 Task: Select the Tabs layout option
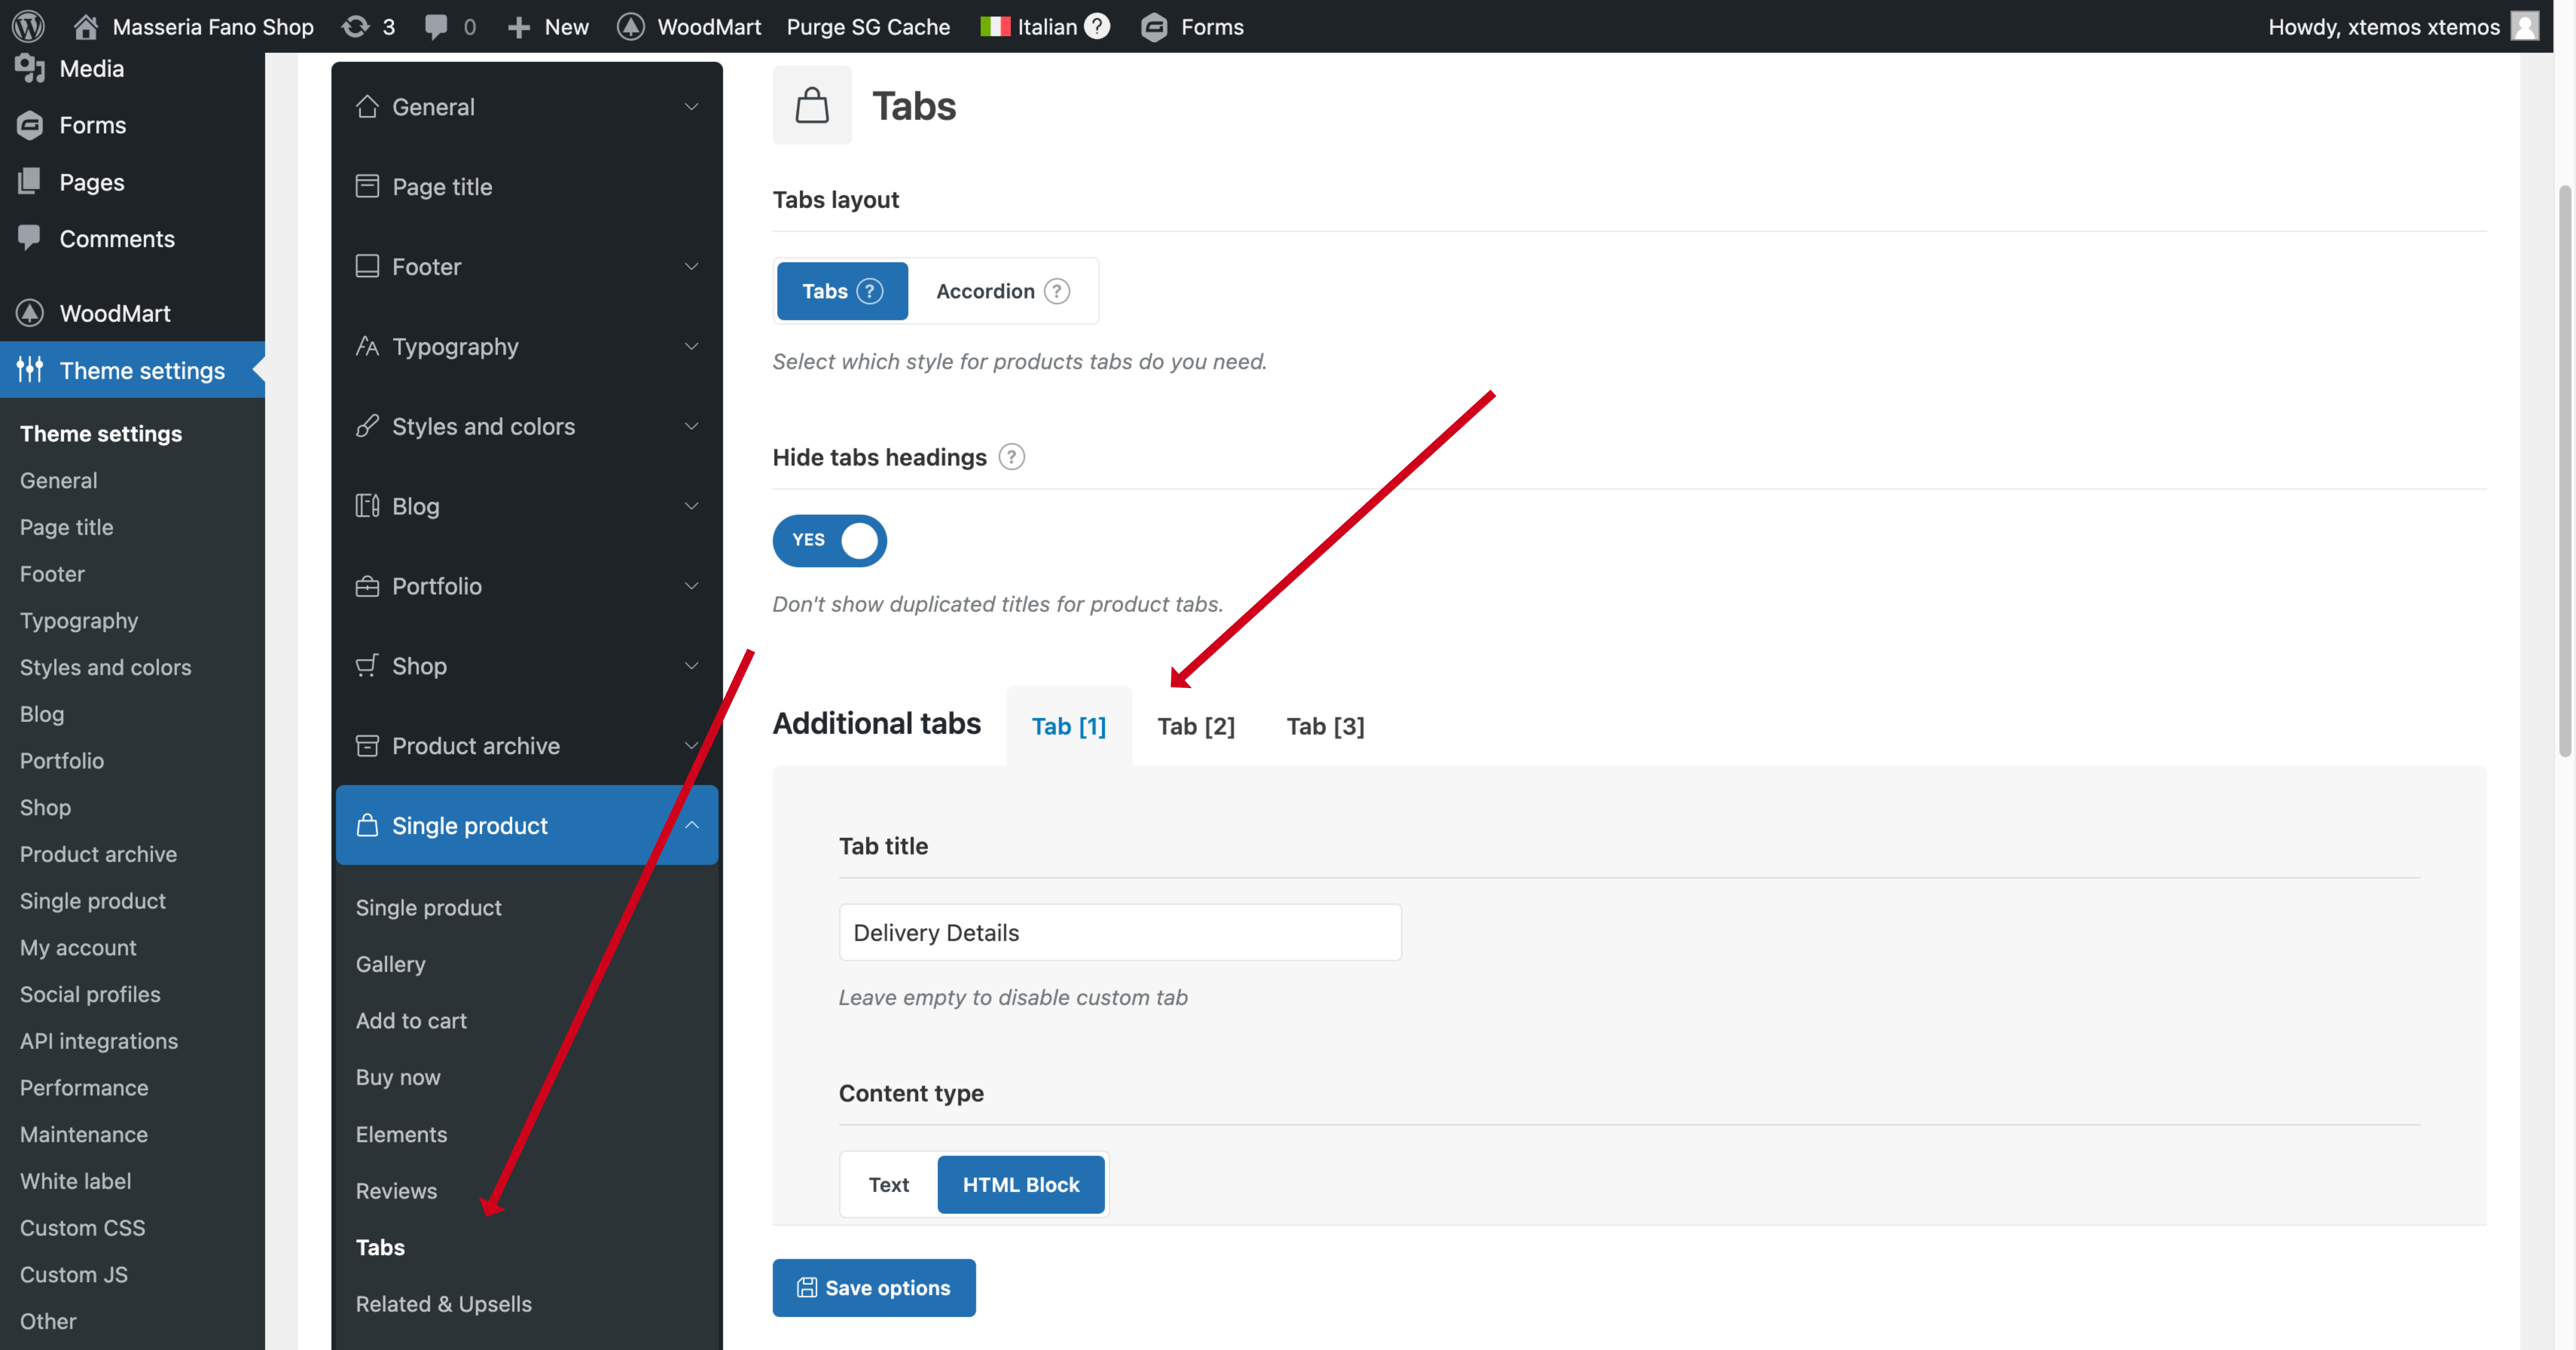(x=842, y=291)
